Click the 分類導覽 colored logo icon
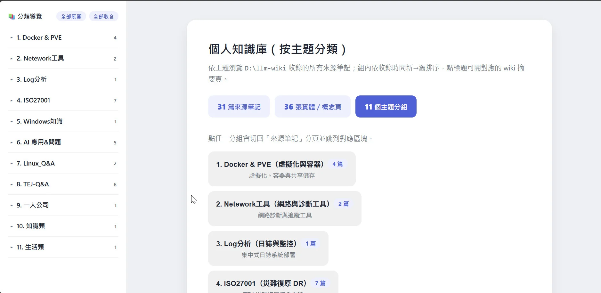601x293 pixels. [12, 16]
